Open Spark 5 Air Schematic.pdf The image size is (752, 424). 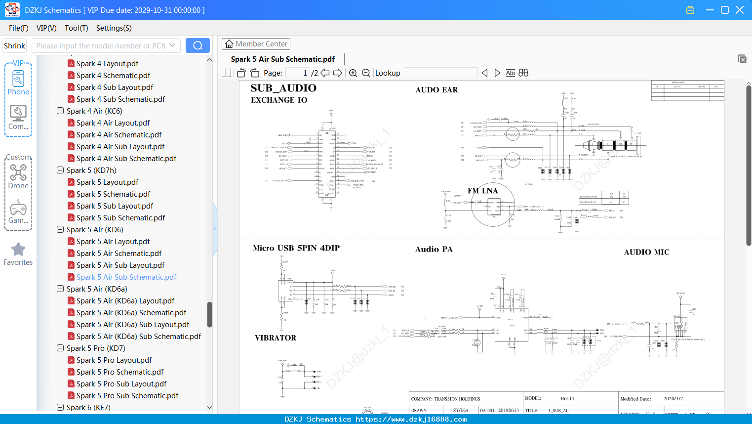[119, 254]
